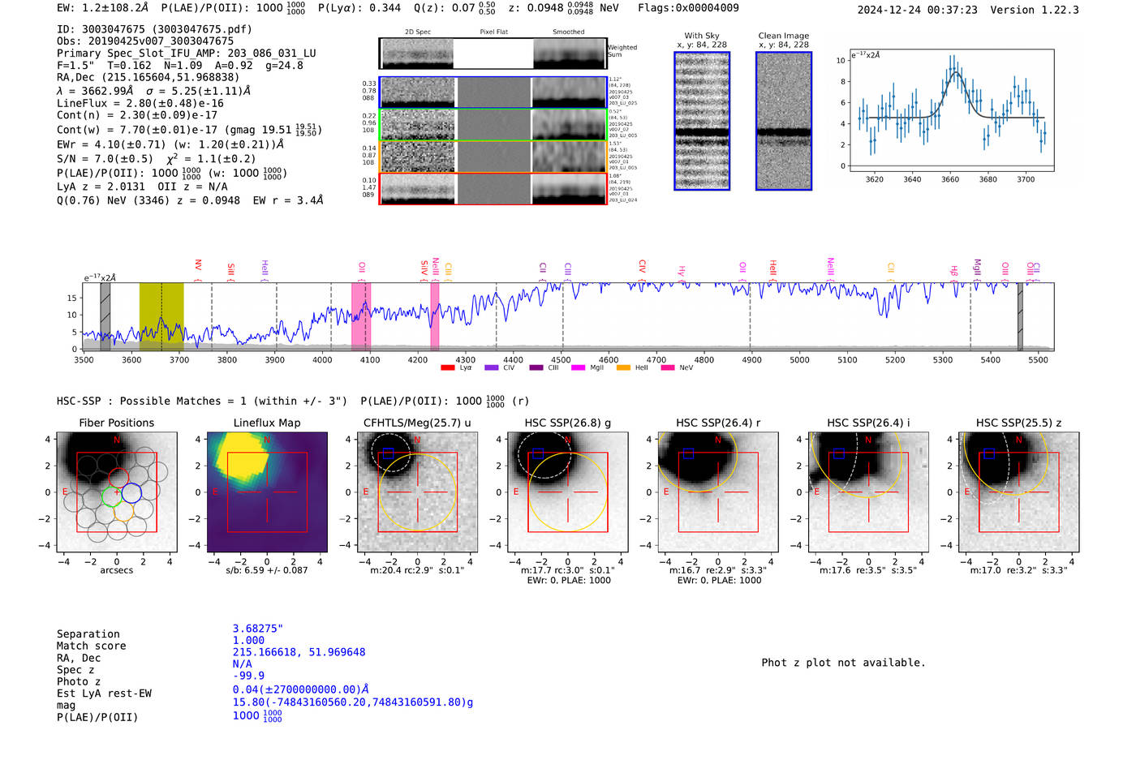Click 'Phot z plot not available.' text

843,663
